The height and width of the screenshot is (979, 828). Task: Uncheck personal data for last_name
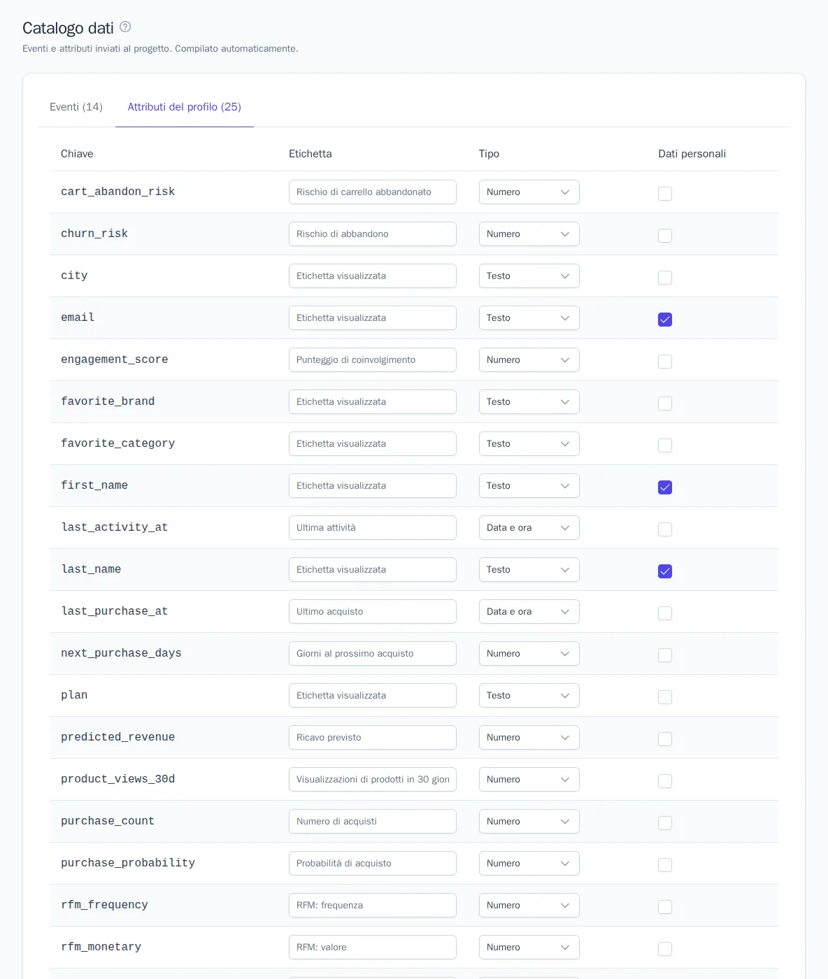tap(665, 571)
